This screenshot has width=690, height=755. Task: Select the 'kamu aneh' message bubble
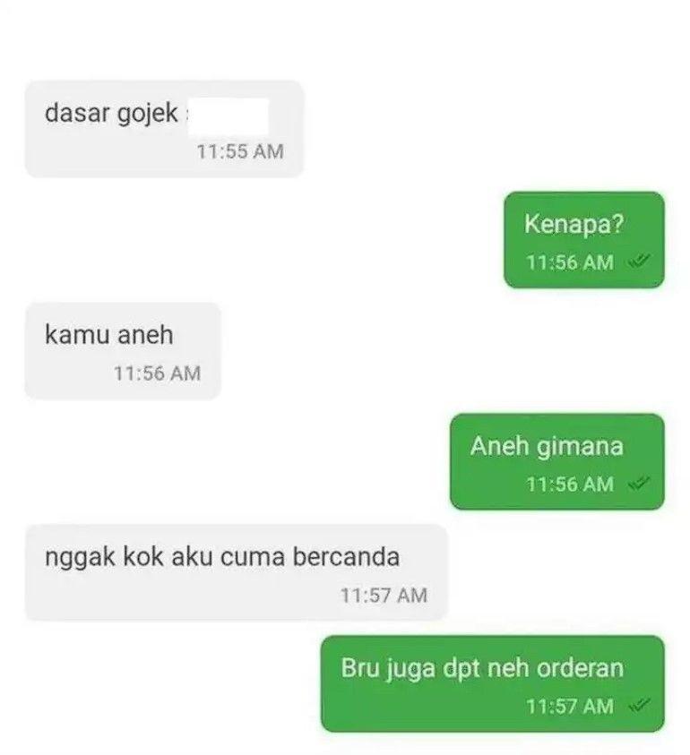pyautogui.click(x=123, y=351)
